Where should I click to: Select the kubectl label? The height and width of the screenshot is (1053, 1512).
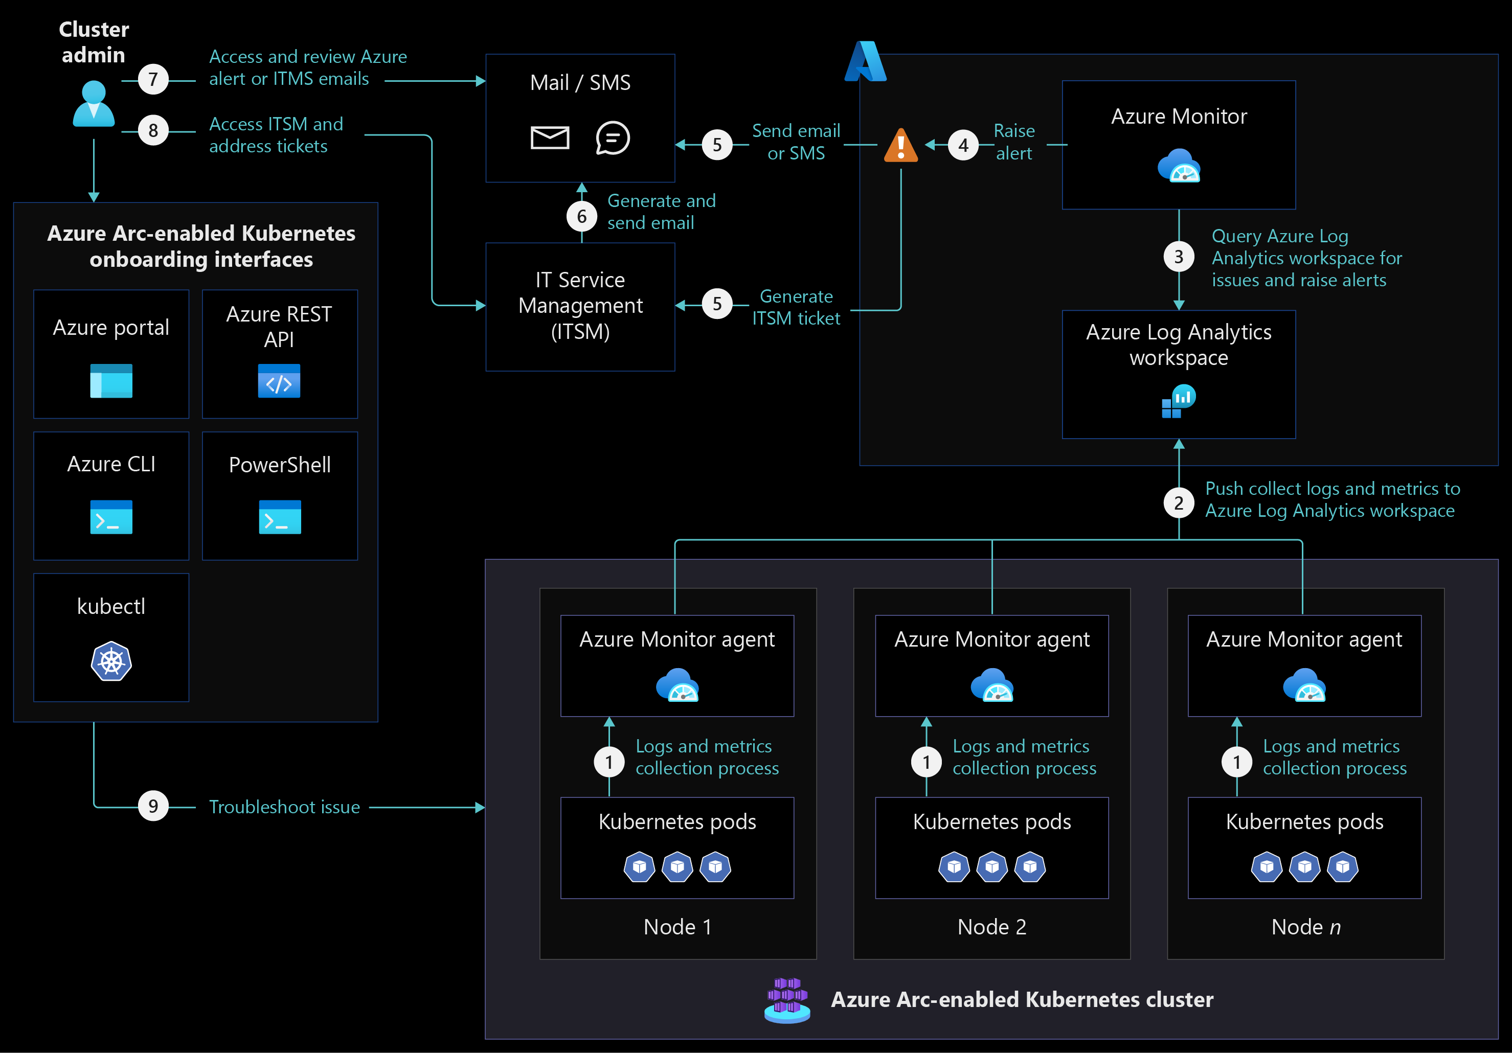click(111, 606)
